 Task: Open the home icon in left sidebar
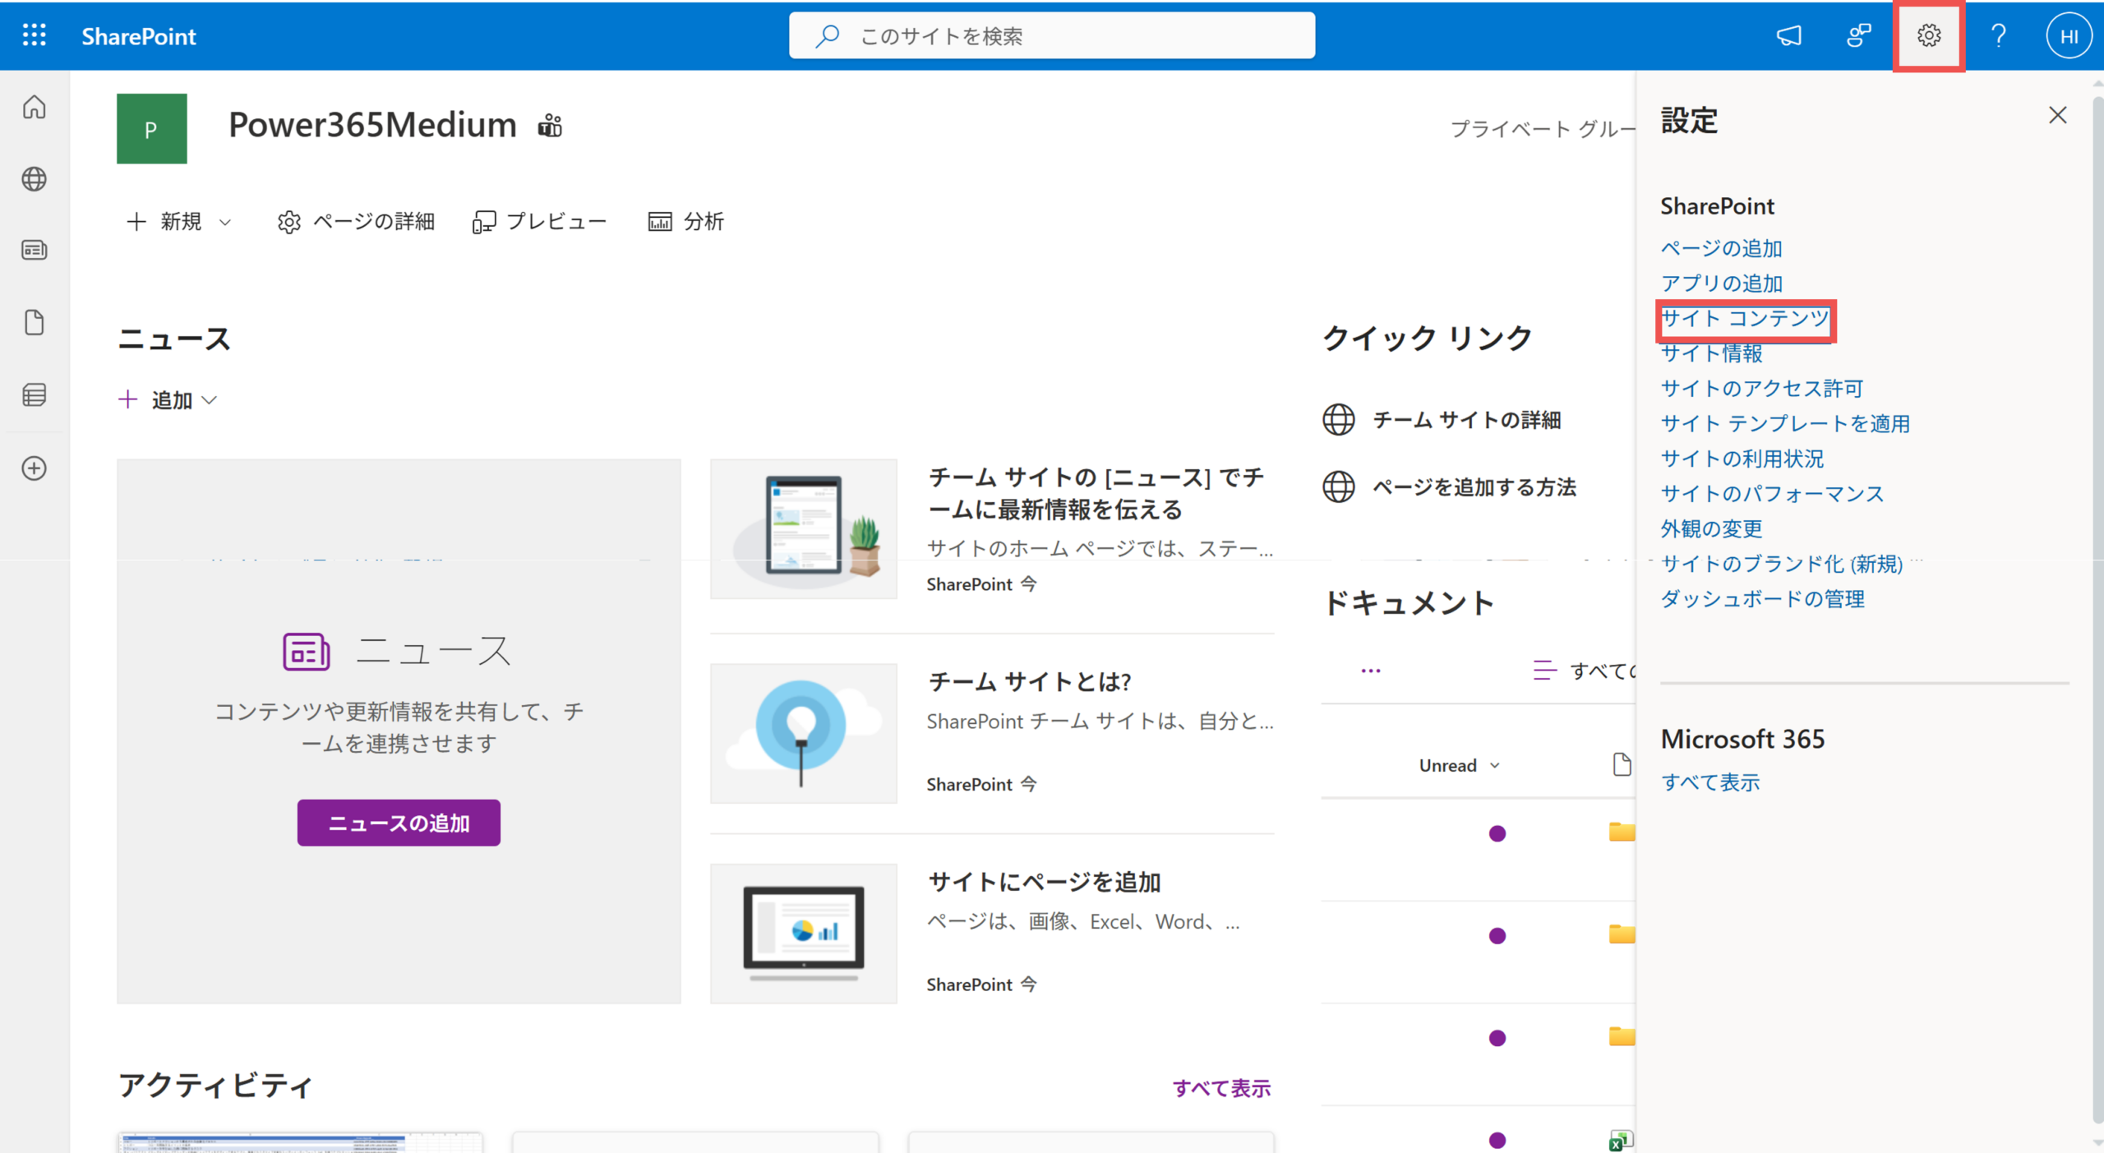[x=34, y=107]
